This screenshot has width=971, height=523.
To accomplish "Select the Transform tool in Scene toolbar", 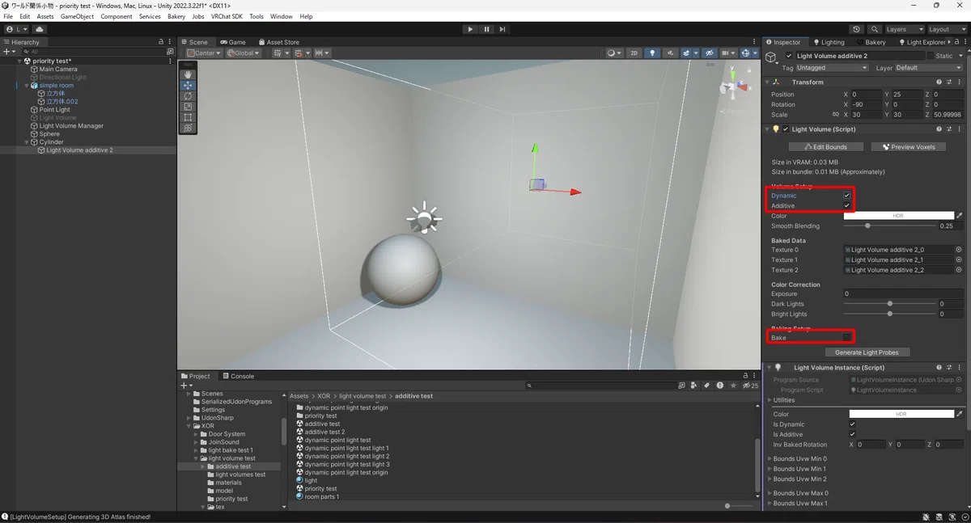I will (x=188, y=128).
